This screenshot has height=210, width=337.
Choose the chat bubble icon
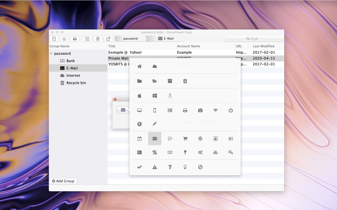[x=170, y=139]
